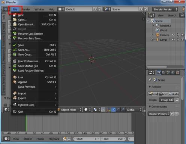Viewport: 186px width, 144px height.
Task: Open the World properties tab icon
Action: pyautogui.click(x=173, y=73)
